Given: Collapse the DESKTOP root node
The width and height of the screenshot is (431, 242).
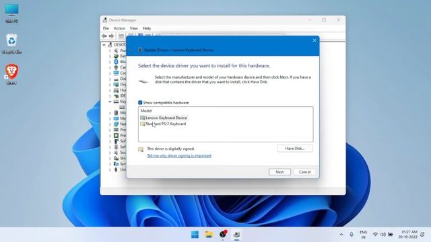Looking at the screenshot, I should (x=104, y=45).
